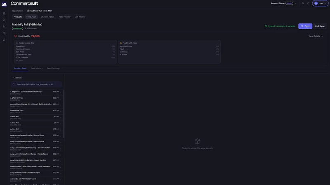The height and width of the screenshot is (185, 330).
Task: Open the dashboard grid icon in sidebar
Action: click(x=4, y=13)
